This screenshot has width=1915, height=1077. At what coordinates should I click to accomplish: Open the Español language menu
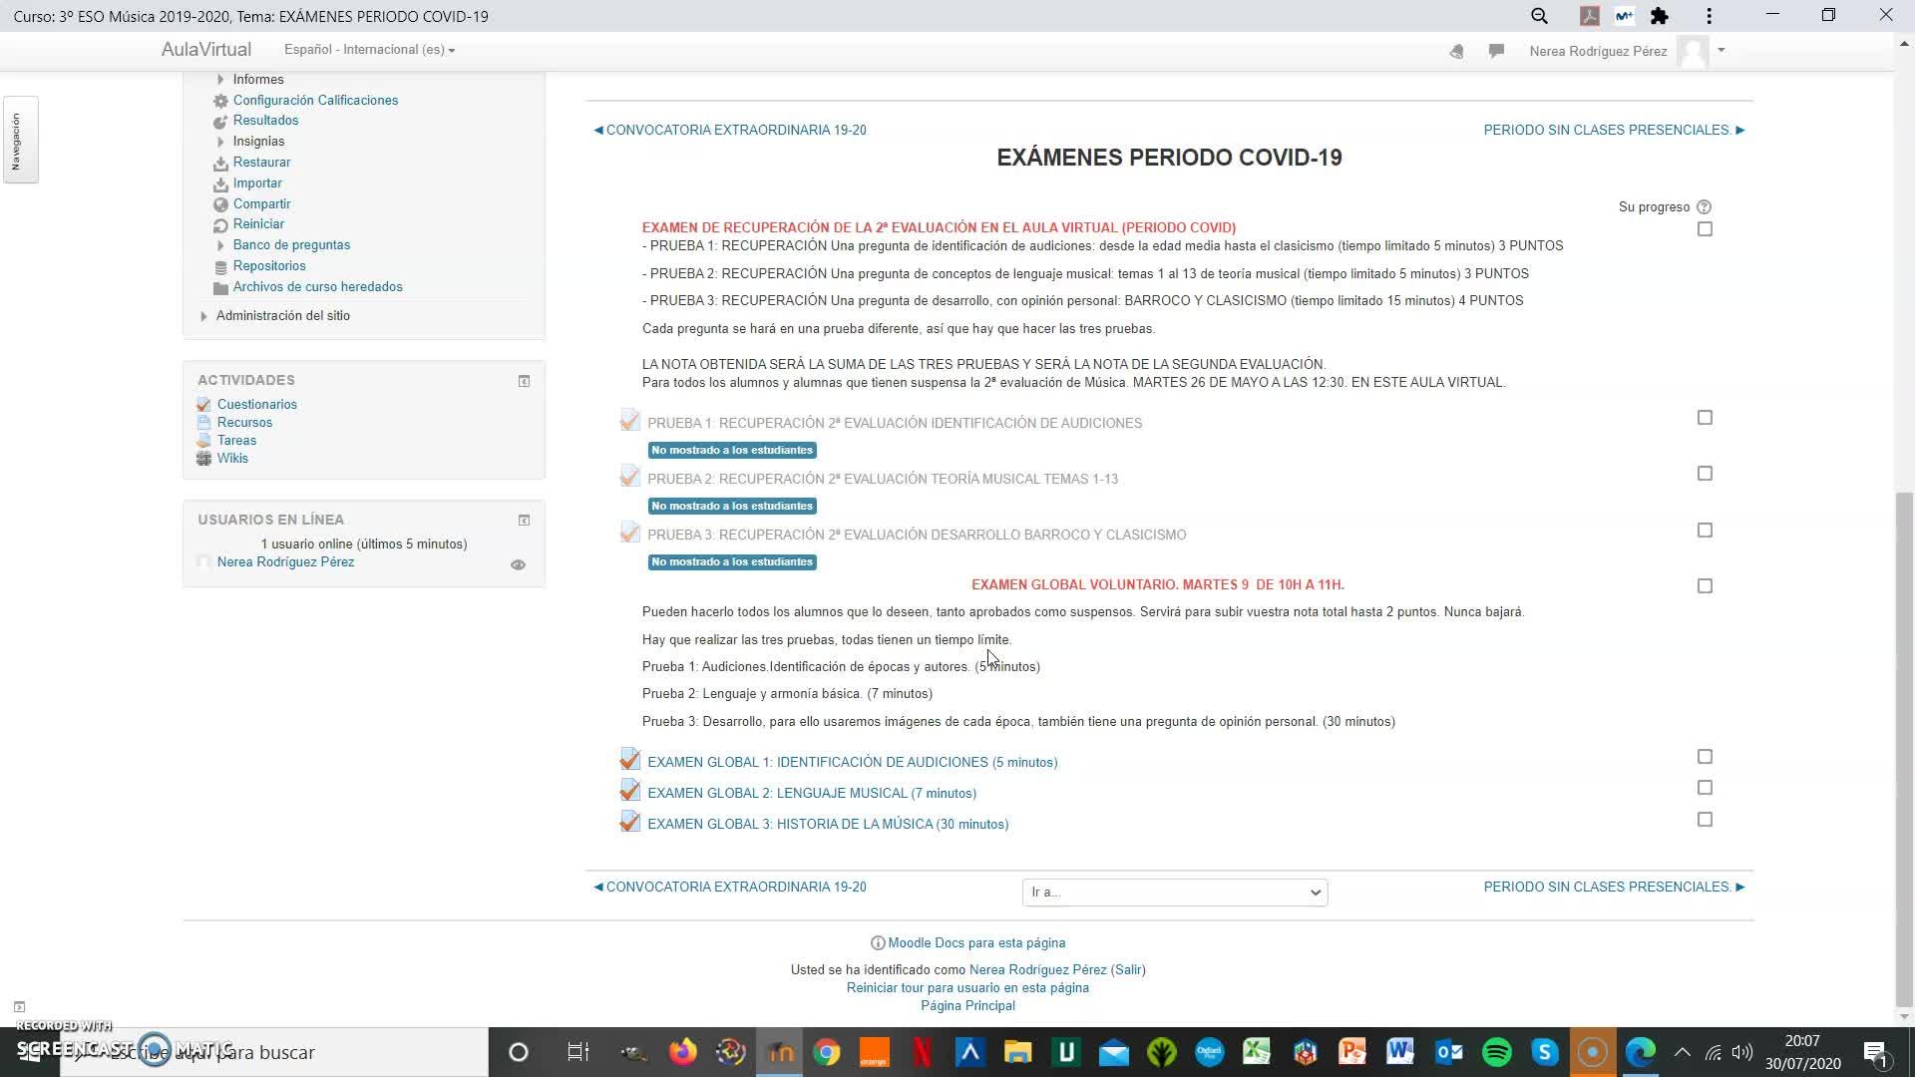(x=369, y=50)
